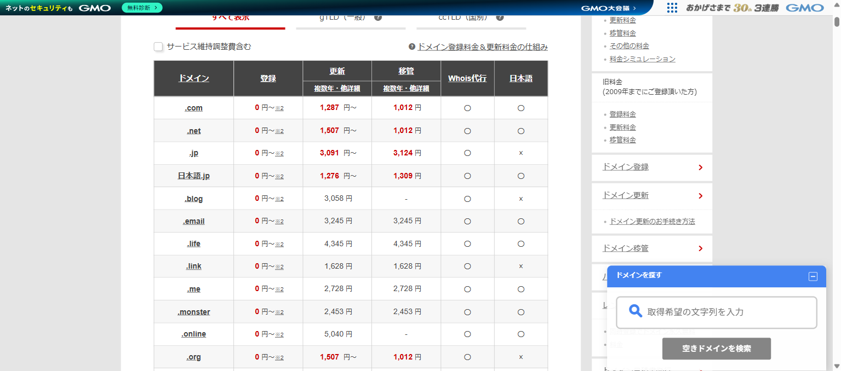
Task: Open the .com domain link
Action: tap(194, 108)
